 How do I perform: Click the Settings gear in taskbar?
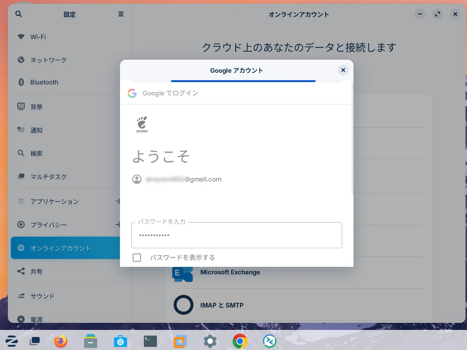[x=210, y=341]
